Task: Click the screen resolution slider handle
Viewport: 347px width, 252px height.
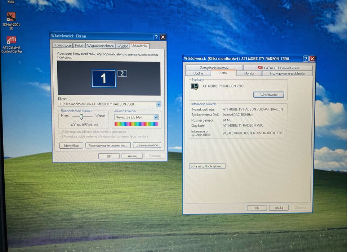Action: pos(81,117)
